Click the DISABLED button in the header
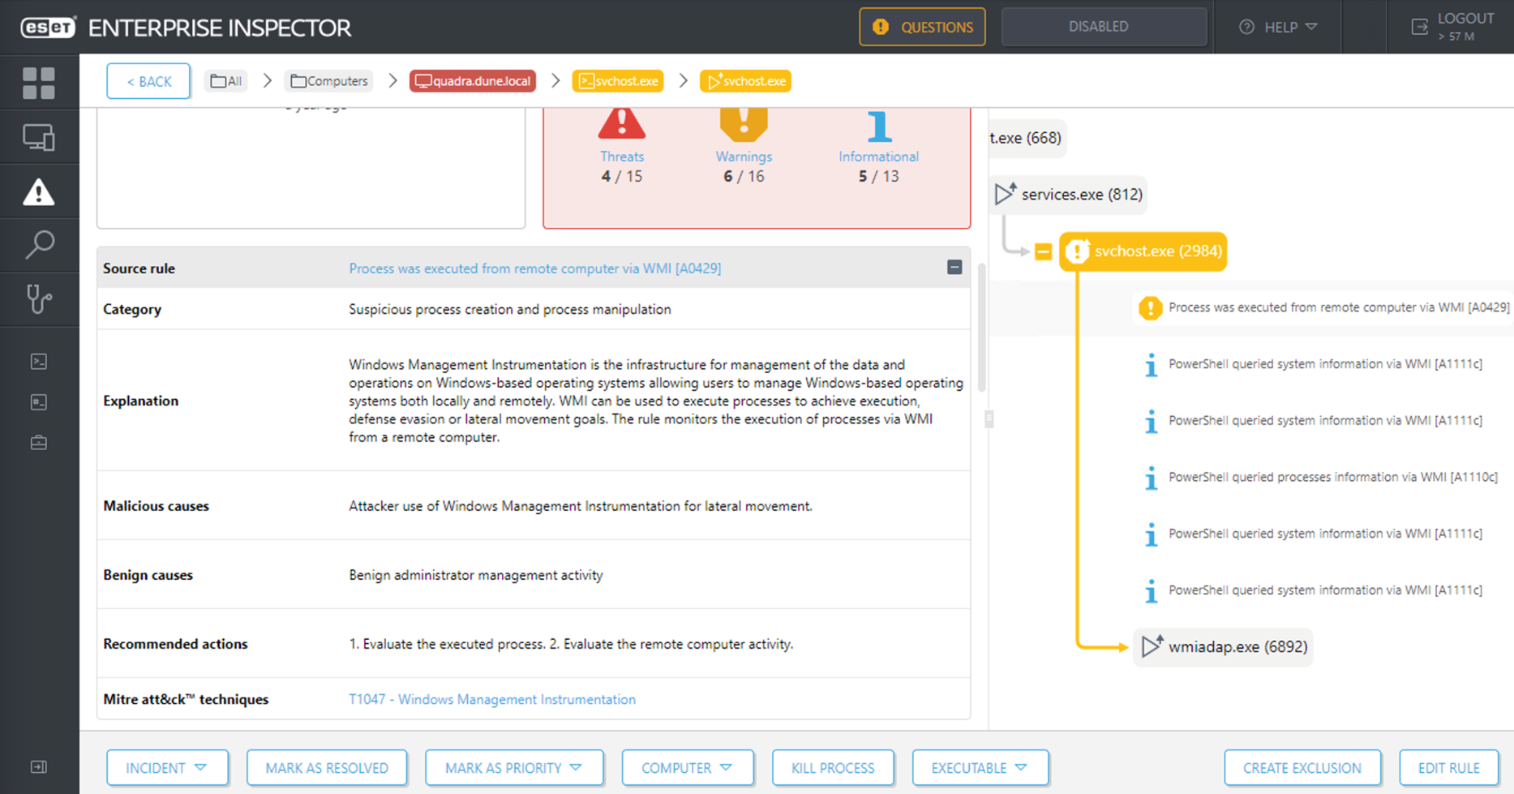The image size is (1514, 794). pos(1104,27)
